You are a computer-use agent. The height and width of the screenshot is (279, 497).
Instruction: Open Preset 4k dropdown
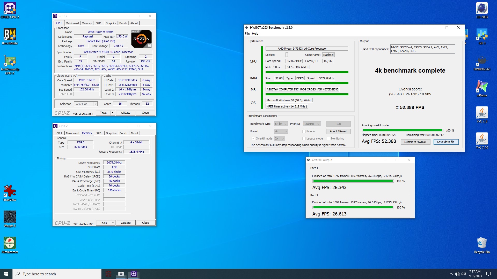pyautogui.click(x=281, y=131)
